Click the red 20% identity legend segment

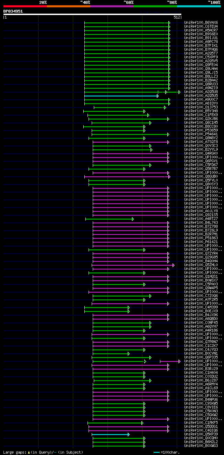click(x=25, y=6)
